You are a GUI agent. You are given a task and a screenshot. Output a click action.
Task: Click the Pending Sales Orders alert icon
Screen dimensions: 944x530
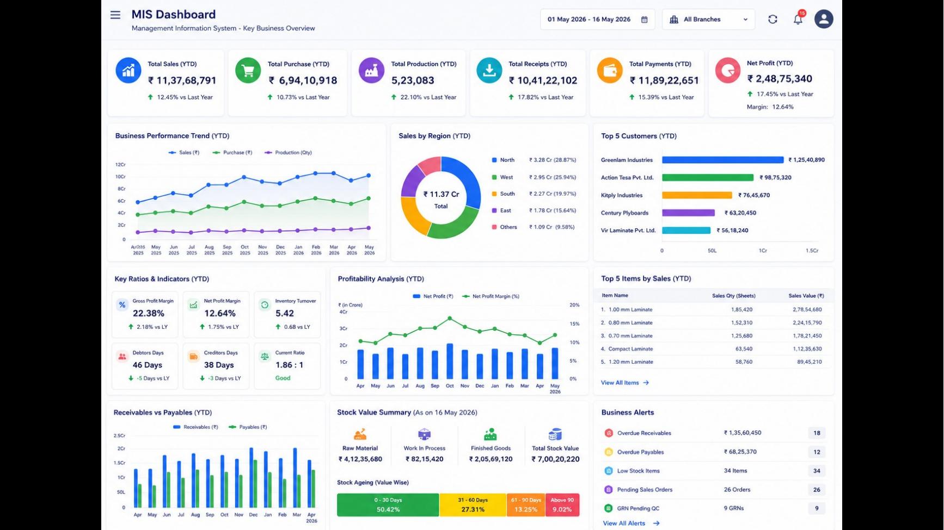tap(609, 490)
